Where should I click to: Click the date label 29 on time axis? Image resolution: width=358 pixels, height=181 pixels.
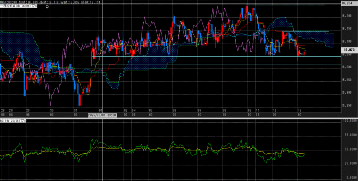point(28,110)
